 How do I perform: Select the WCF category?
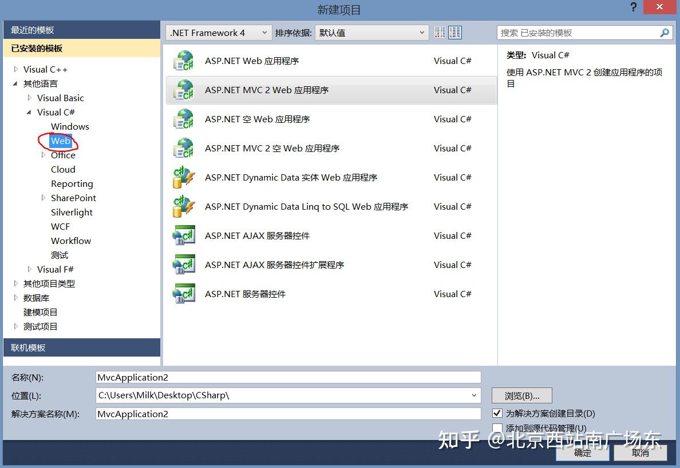point(60,226)
